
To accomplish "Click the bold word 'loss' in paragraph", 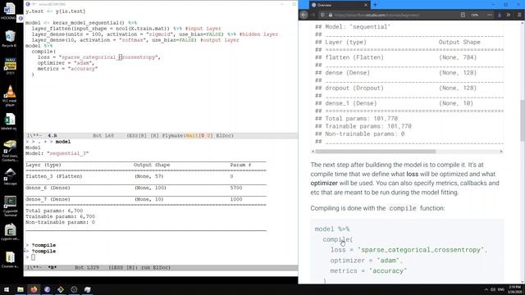I will click(412, 174).
